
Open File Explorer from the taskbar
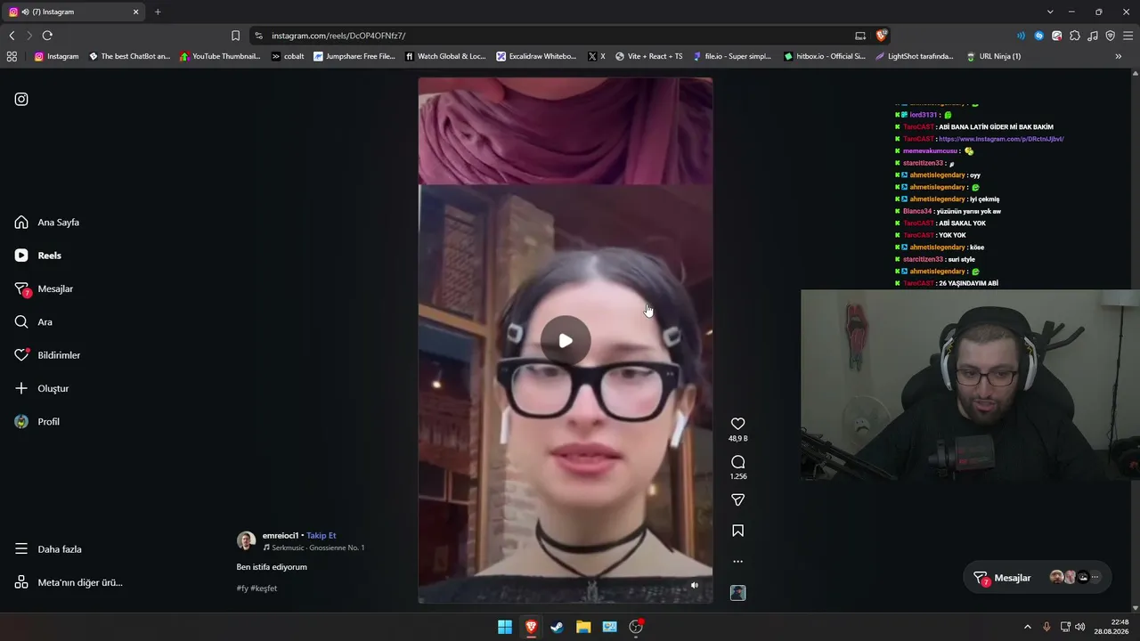[583, 627]
